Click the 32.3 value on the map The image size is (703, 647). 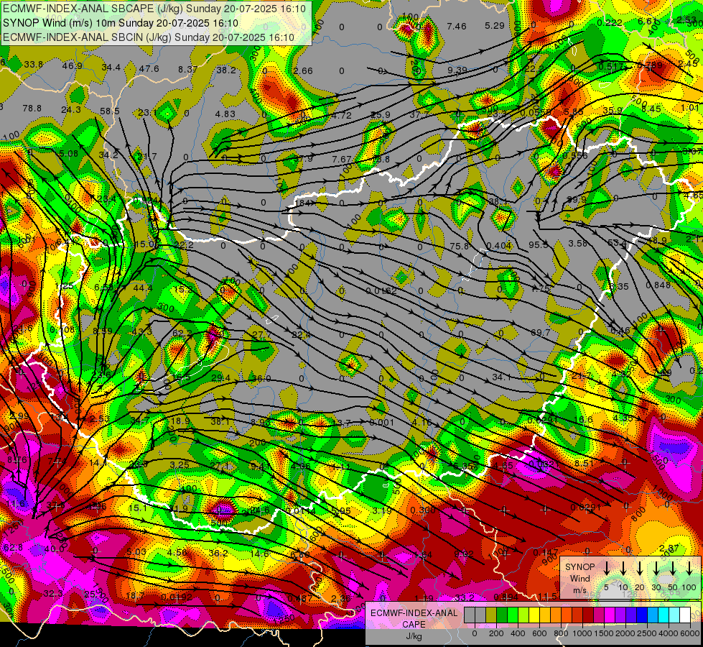[x=53, y=594]
